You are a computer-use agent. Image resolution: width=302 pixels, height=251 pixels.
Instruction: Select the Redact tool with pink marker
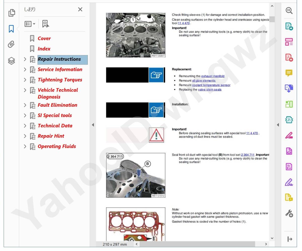pos(289,135)
